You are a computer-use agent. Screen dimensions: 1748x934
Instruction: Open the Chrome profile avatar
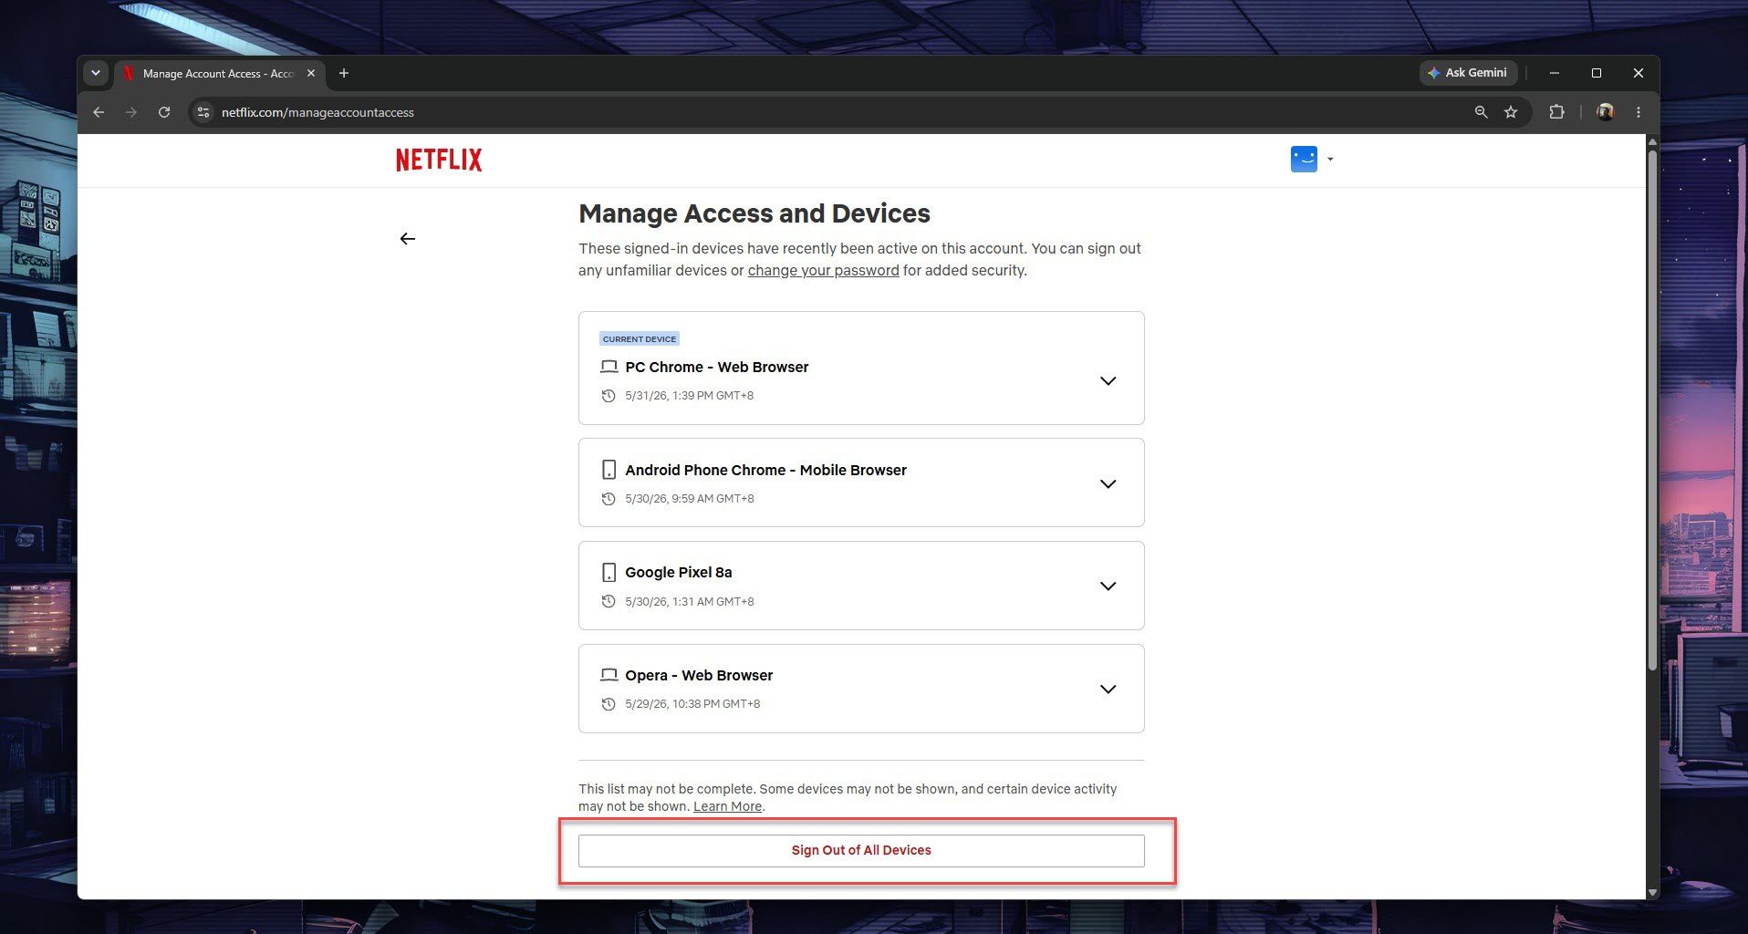click(x=1606, y=112)
